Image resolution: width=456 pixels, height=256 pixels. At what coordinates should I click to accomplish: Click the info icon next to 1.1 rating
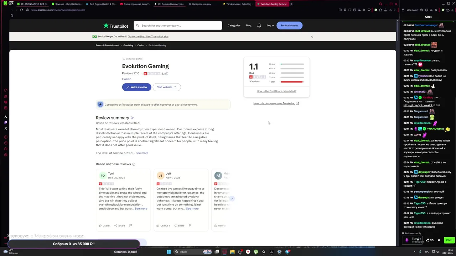point(167,74)
